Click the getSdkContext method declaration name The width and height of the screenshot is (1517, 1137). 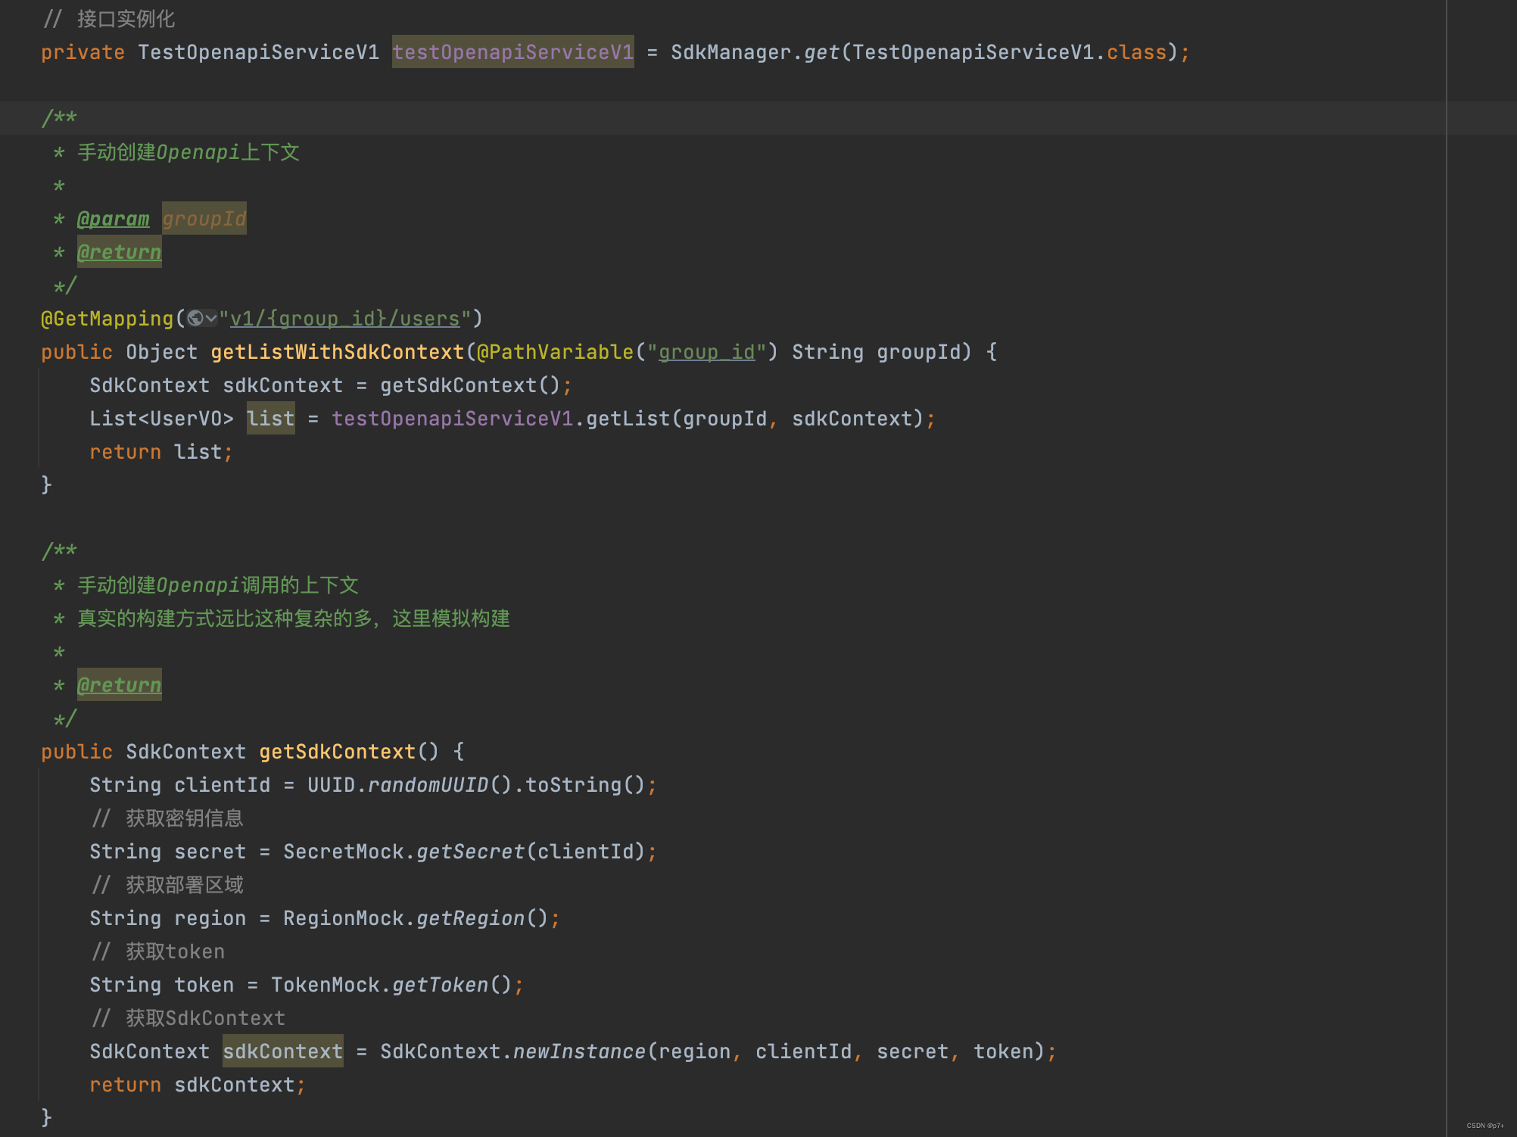[x=337, y=752]
